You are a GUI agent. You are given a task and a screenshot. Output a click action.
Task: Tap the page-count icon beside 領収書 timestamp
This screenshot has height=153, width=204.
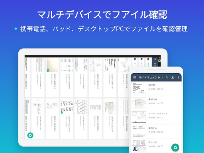pyautogui.click(x=162, y=89)
